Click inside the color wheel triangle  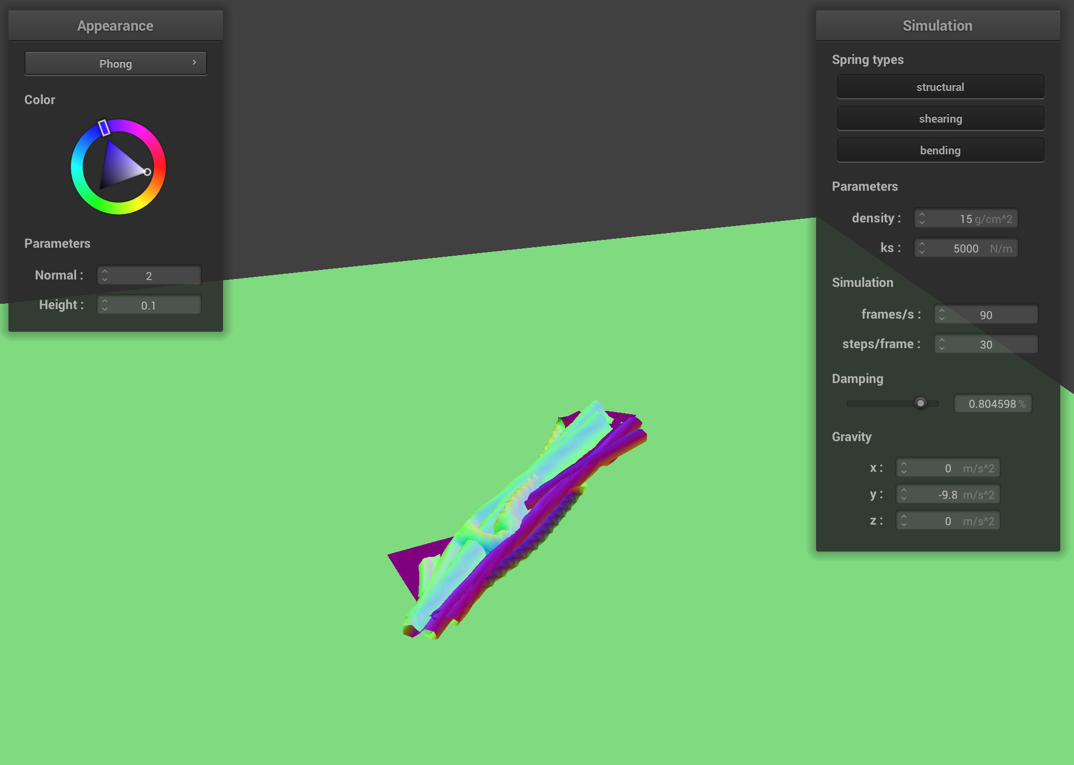[x=119, y=166]
